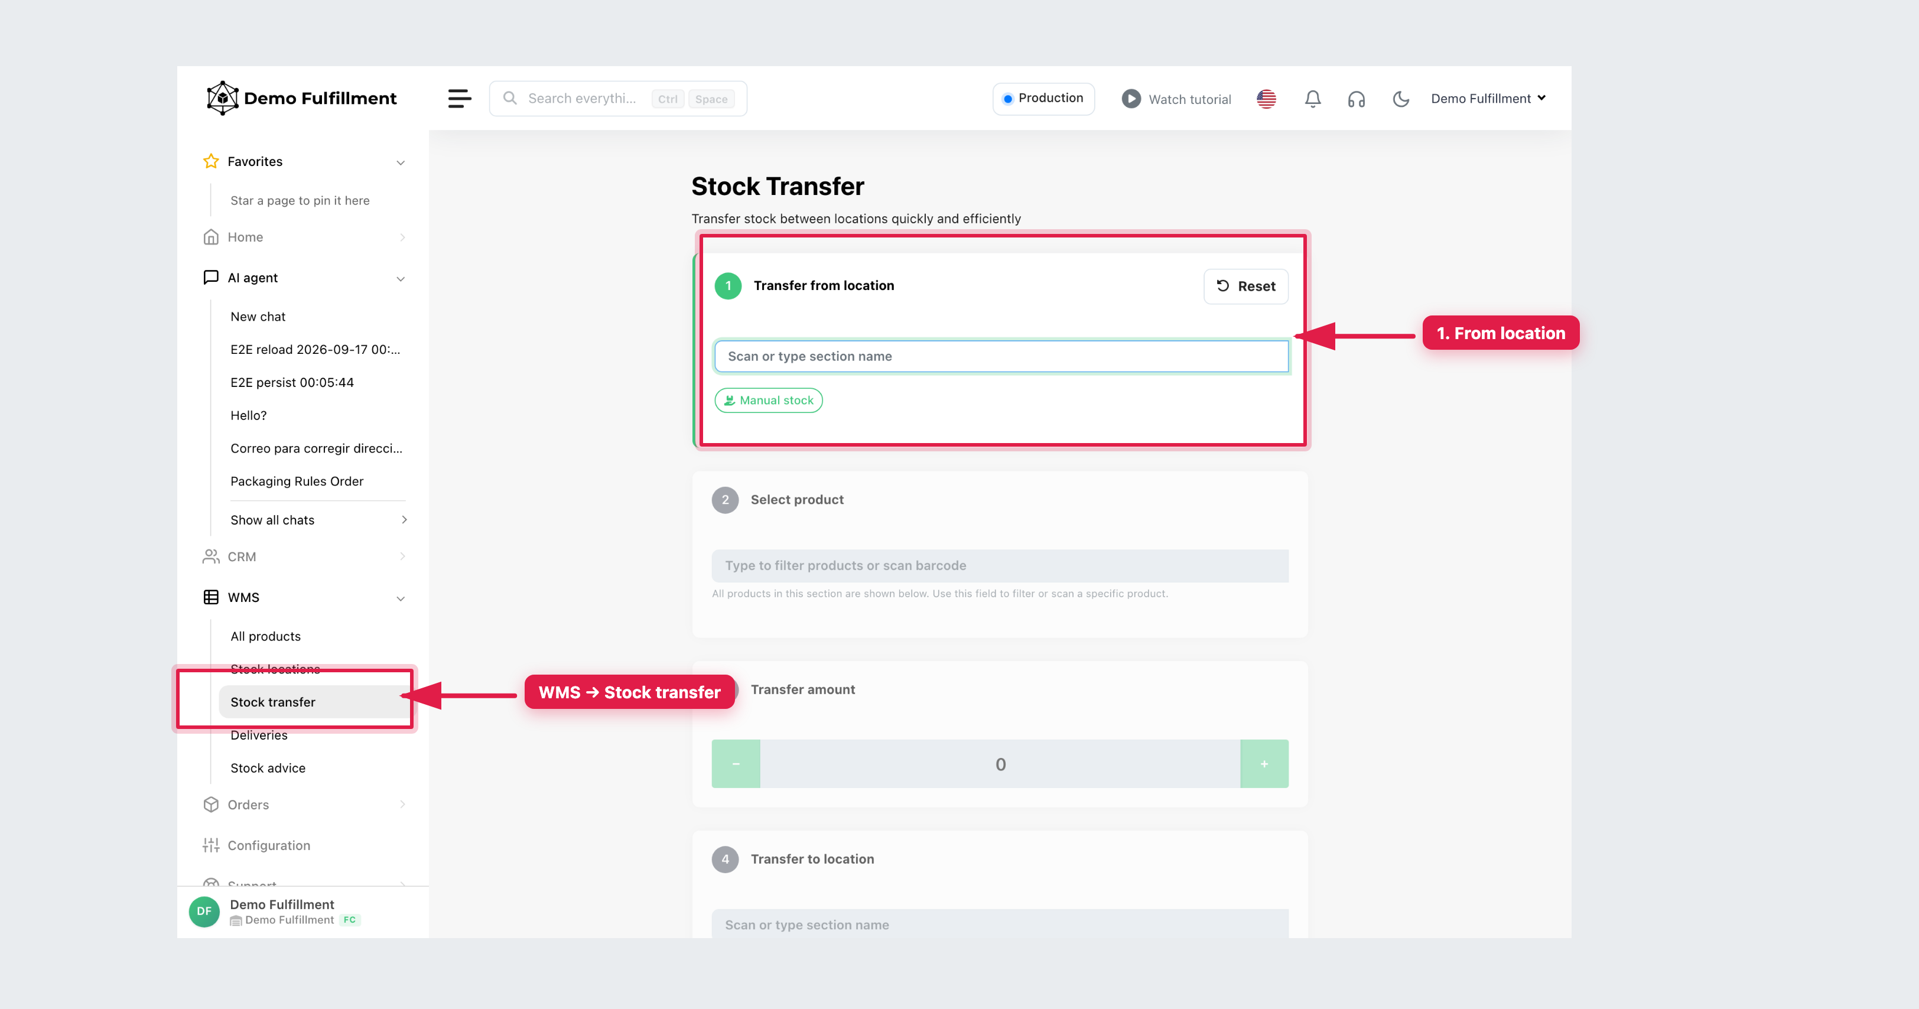Image resolution: width=1919 pixels, height=1009 pixels.
Task: Collapse the WMS section chevron
Action: pyautogui.click(x=401, y=598)
